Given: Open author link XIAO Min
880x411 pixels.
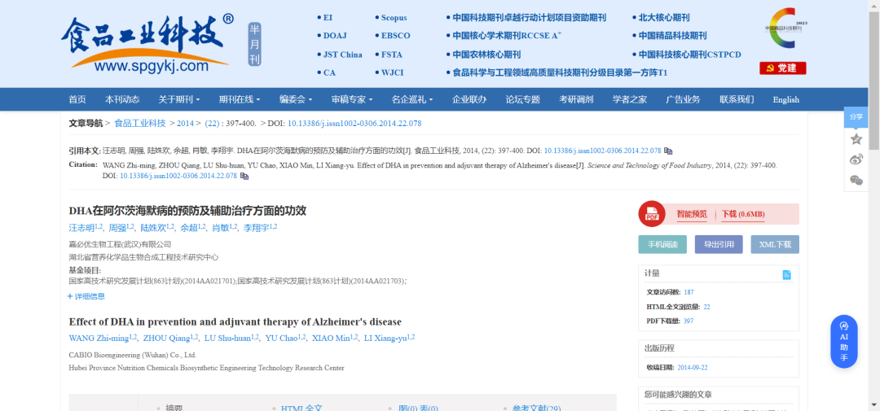Looking at the screenshot, I should coord(331,338).
